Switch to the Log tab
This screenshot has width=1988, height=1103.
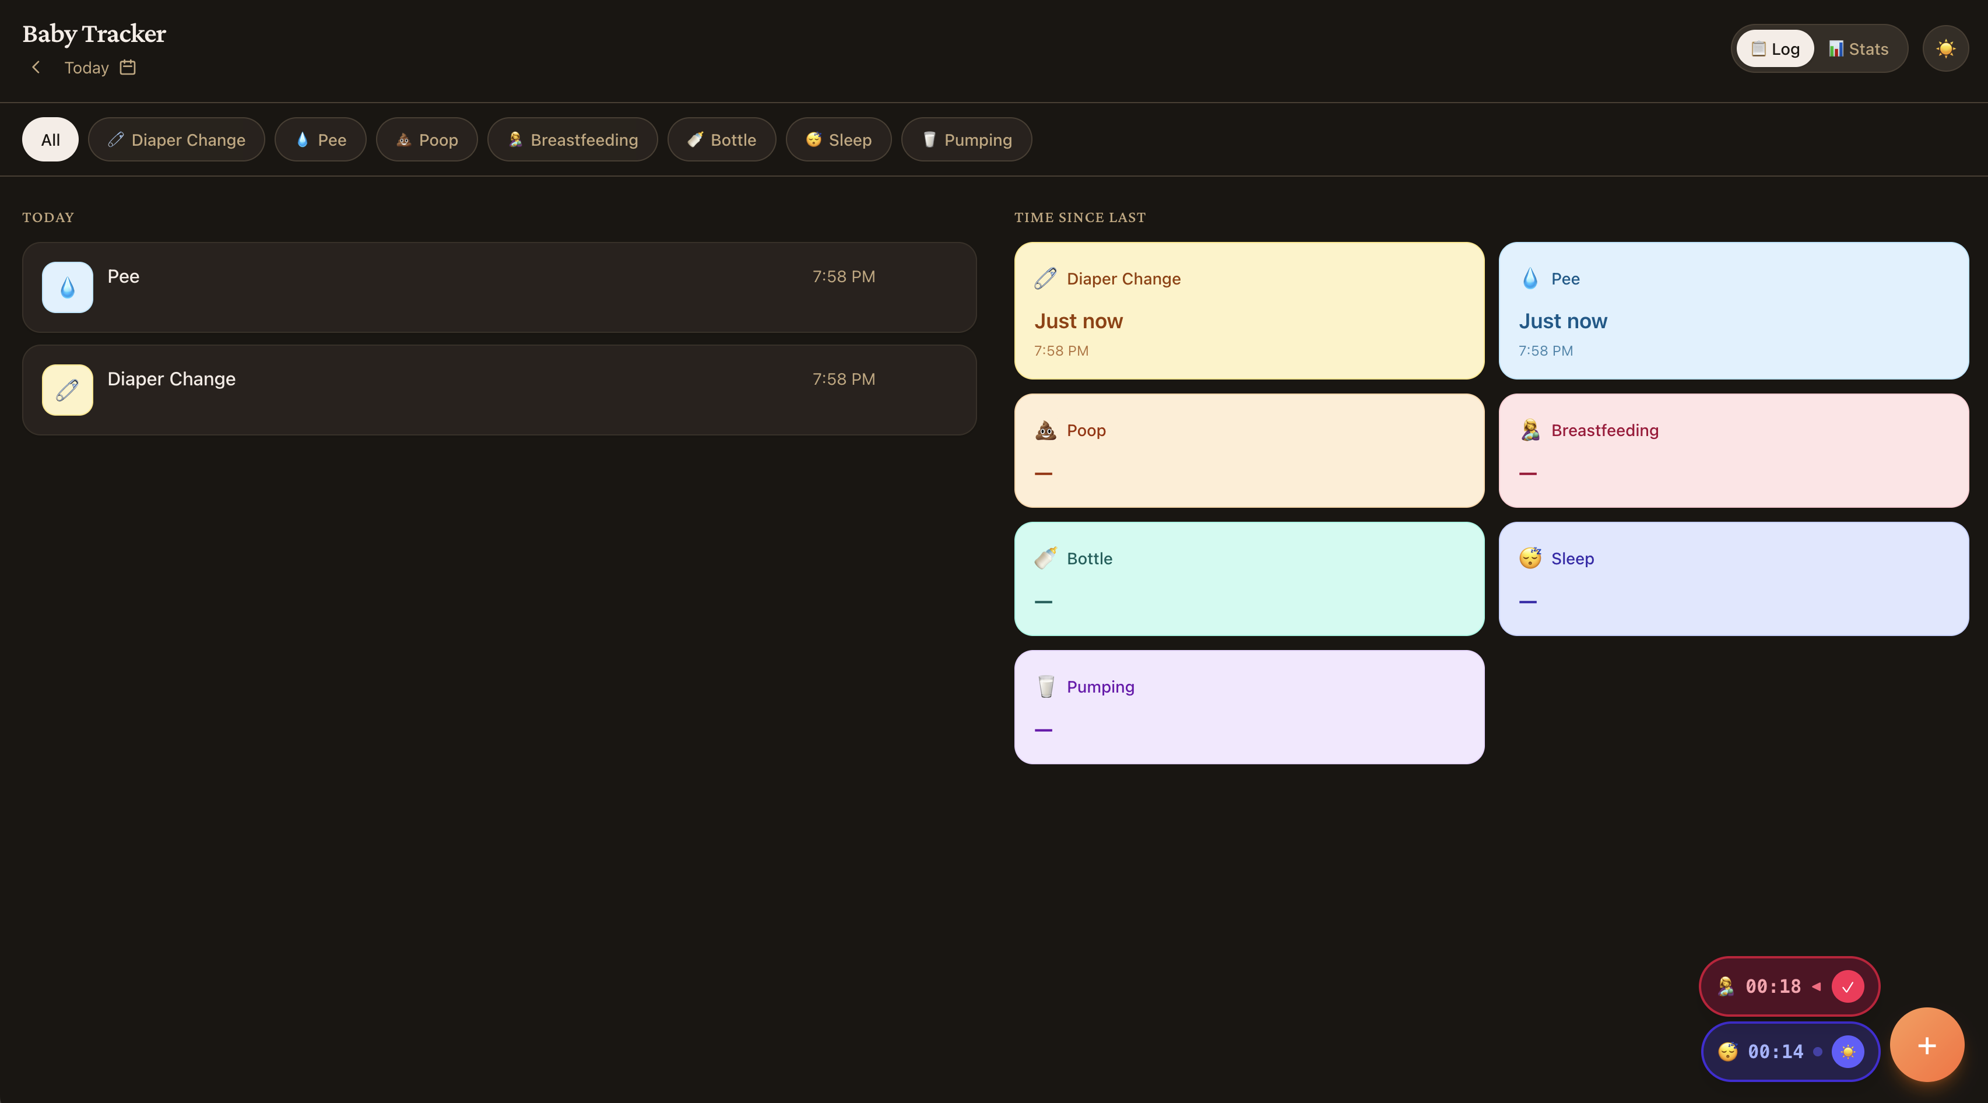[x=1775, y=48]
